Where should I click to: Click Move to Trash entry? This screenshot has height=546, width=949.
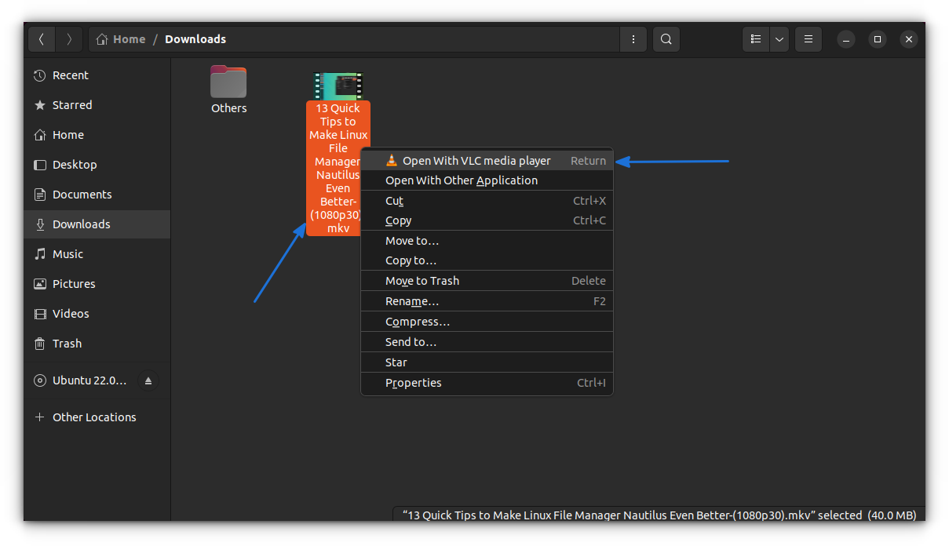pos(422,280)
